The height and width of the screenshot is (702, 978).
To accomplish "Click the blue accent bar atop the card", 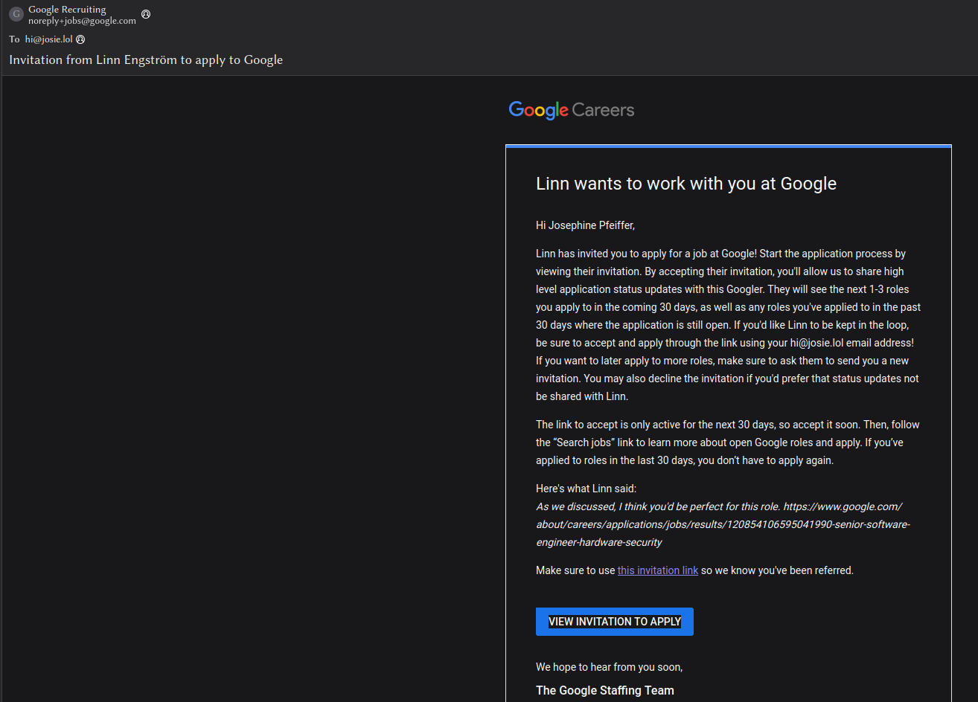I will pyautogui.click(x=728, y=146).
